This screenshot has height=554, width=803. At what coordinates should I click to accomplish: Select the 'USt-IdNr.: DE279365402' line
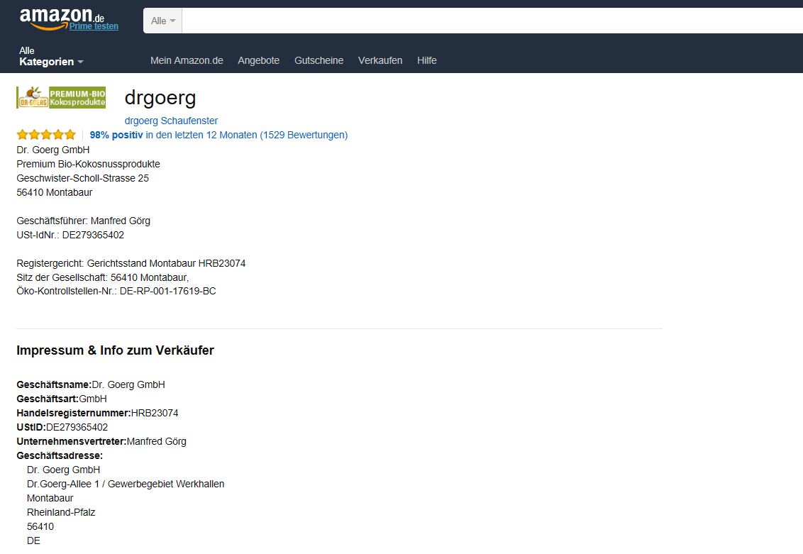pyautogui.click(x=70, y=235)
